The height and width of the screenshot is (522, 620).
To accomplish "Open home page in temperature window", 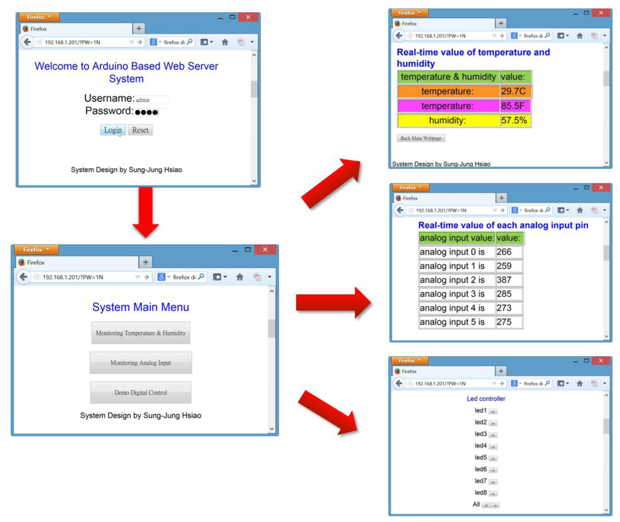I will tap(579, 36).
